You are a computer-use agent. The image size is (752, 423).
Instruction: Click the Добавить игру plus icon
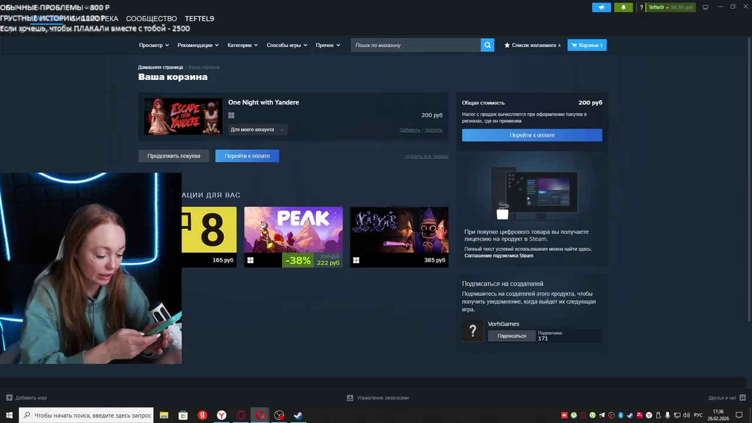pos(9,398)
